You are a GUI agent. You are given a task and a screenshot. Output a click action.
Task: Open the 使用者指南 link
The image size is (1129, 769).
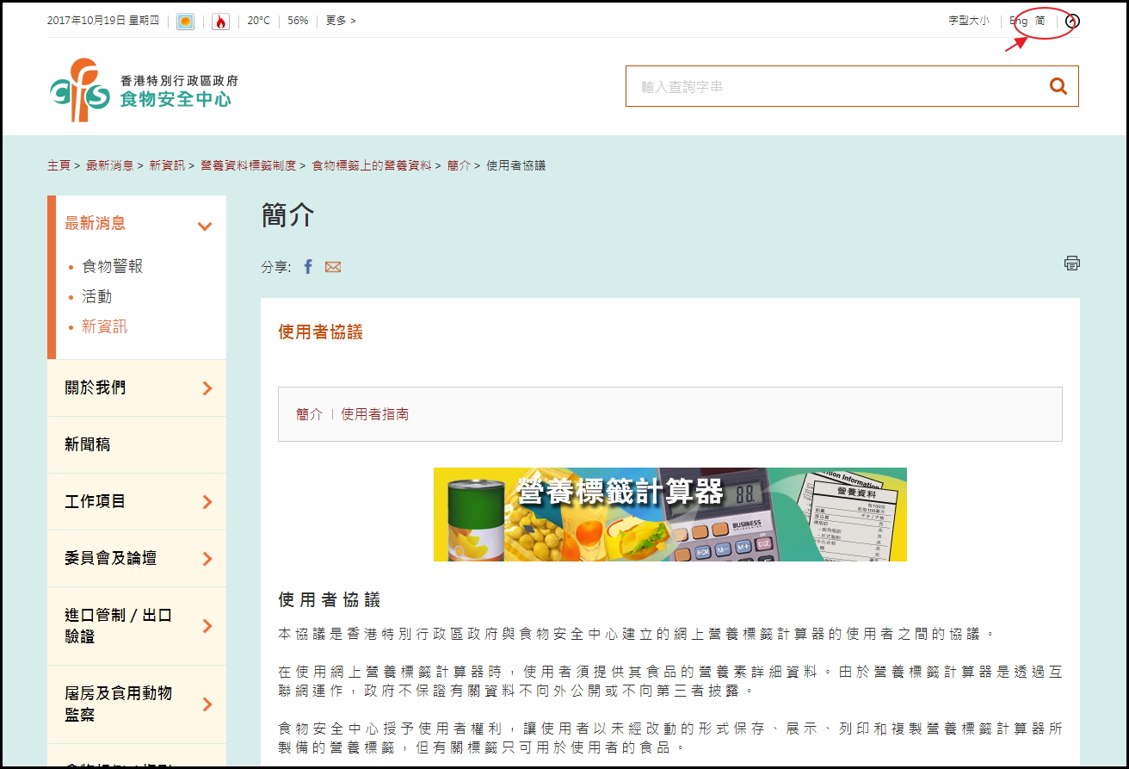[x=375, y=414]
